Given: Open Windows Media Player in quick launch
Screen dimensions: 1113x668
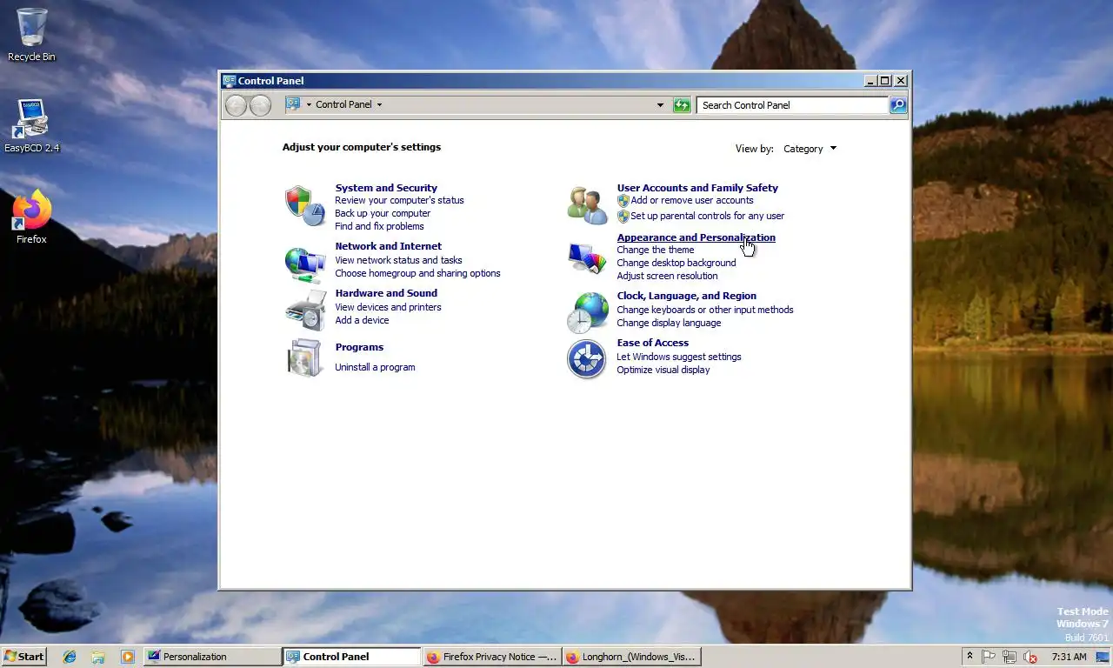Looking at the screenshot, I should [x=128, y=657].
